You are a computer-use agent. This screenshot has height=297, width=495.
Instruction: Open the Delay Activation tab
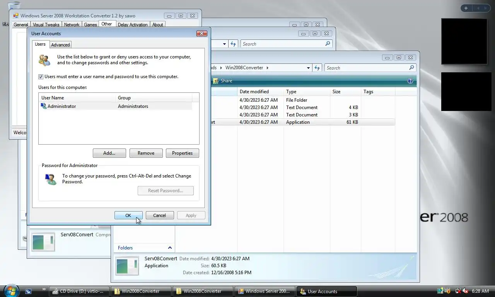pos(133,24)
